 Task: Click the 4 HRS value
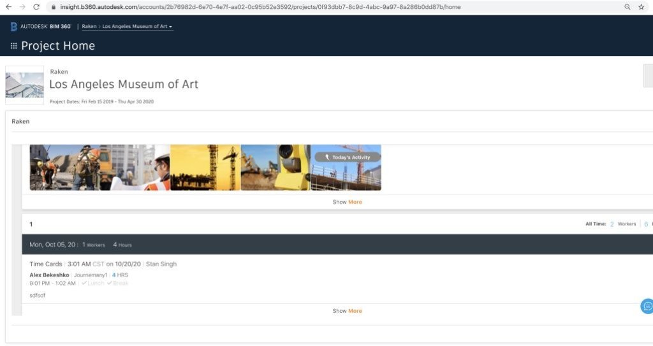click(120, 275)
